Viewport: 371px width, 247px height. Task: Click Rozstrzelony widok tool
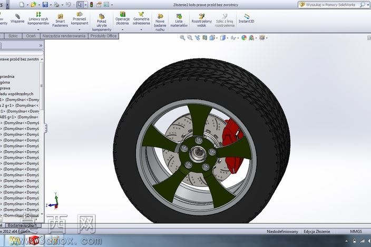click(202, 21)
